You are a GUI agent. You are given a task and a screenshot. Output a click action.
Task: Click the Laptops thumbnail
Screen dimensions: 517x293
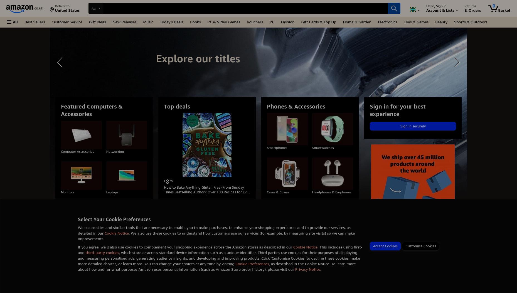[x=127, y=176]
